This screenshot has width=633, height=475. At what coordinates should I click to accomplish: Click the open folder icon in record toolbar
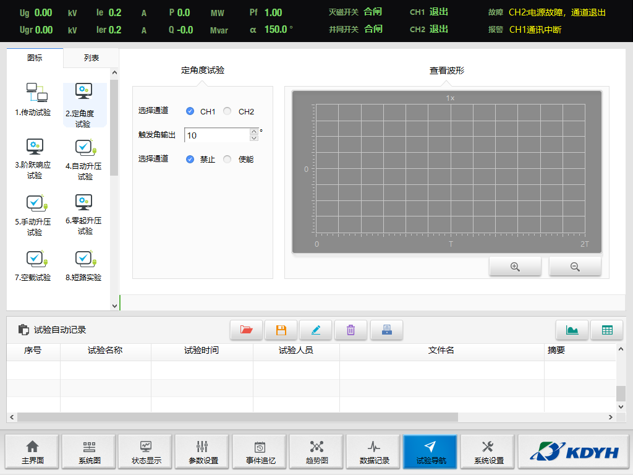coord(246,330)
